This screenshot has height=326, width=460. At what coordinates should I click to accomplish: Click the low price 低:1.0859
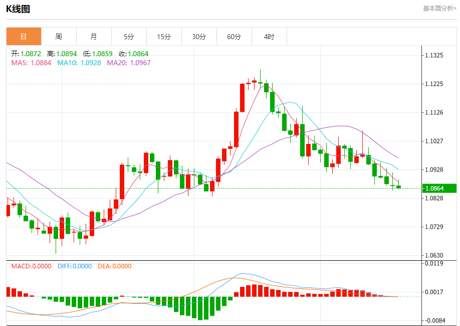[98, 54]
